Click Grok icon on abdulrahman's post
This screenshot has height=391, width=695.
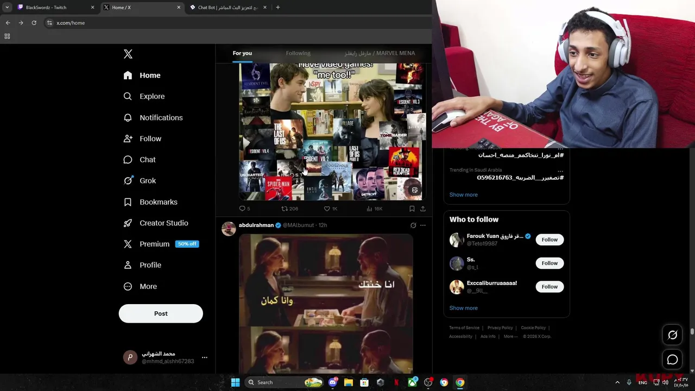413,225
